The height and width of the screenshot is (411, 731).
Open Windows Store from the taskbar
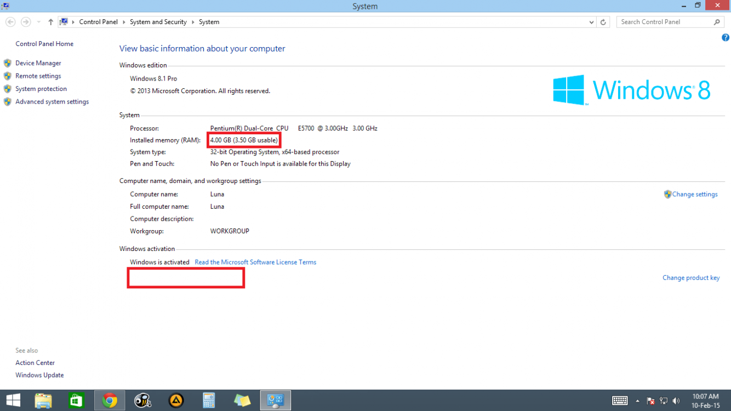76,401
